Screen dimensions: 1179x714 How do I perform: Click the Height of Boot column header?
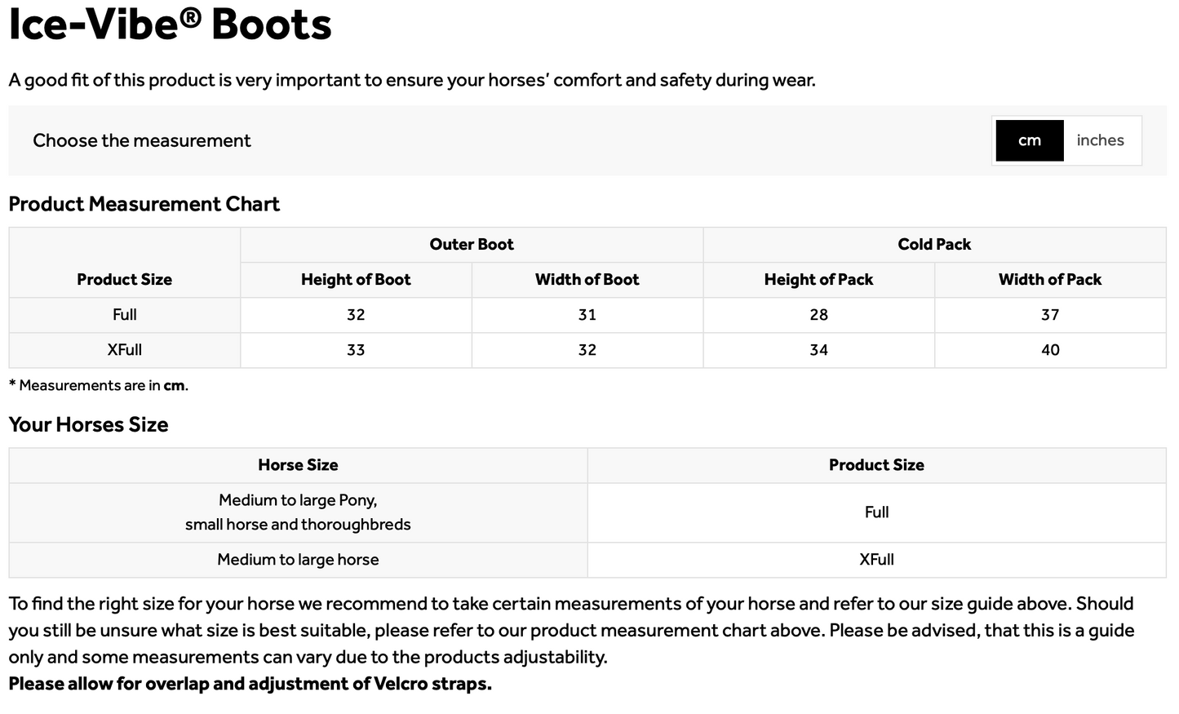coord(356,279)
